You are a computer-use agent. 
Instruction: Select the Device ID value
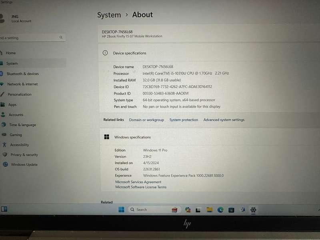(x=177, y=87)
